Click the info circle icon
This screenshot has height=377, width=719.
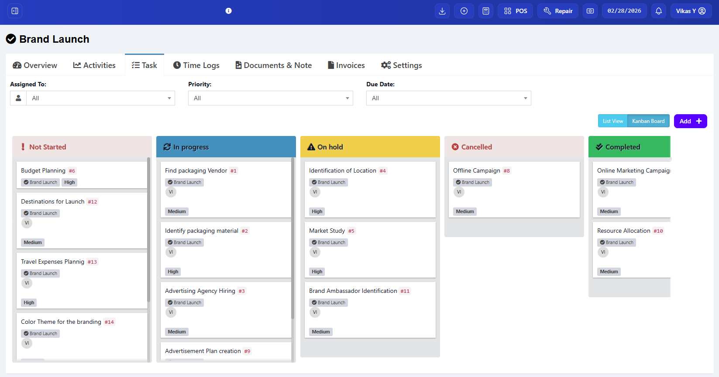coord(228,11)
